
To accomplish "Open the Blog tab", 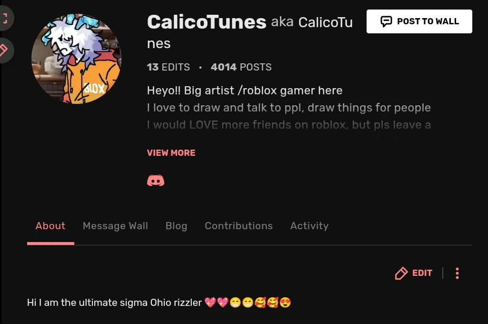I will [x=177, y=226].
